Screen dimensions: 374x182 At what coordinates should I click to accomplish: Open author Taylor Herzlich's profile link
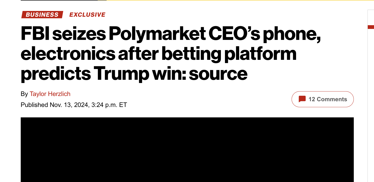[x=50, y=94]
